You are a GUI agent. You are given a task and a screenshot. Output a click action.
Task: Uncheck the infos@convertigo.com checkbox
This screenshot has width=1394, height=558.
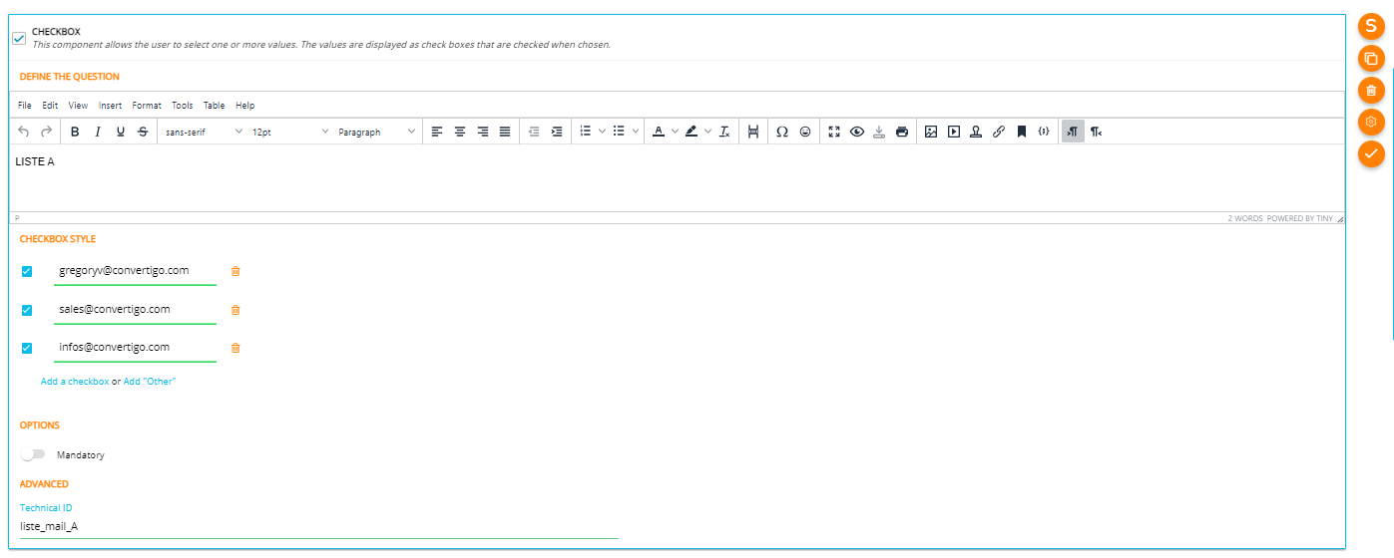point(27,348)
